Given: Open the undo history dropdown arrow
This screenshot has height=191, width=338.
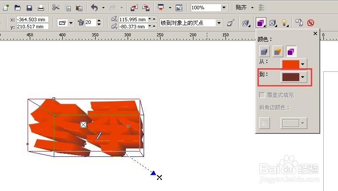Looking at the screenshot, I should coord(104,8).
